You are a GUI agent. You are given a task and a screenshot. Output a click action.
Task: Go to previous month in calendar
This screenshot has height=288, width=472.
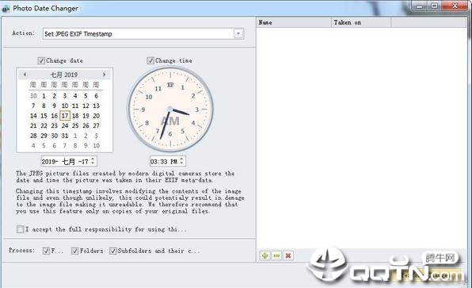point(25,75)
